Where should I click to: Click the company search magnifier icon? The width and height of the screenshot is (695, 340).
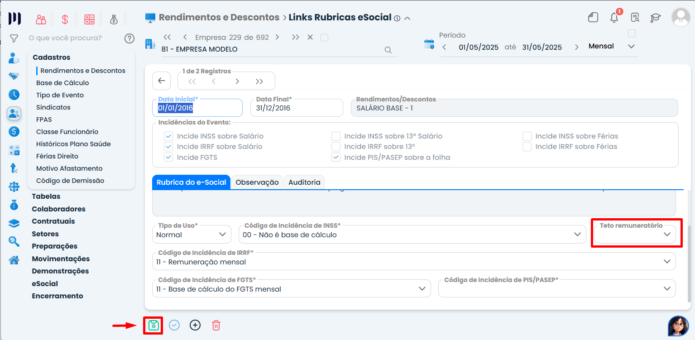[388, 50]
